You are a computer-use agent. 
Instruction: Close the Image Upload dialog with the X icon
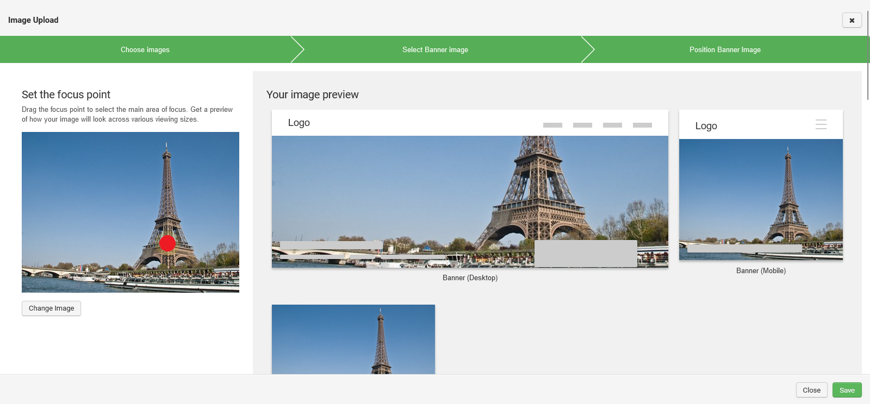852,20
